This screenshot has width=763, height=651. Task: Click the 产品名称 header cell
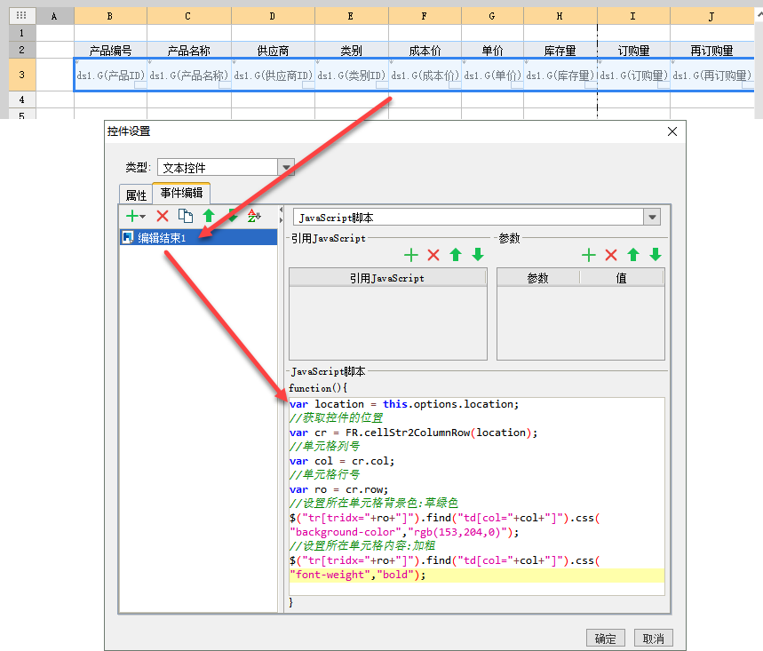click(189, 50)
